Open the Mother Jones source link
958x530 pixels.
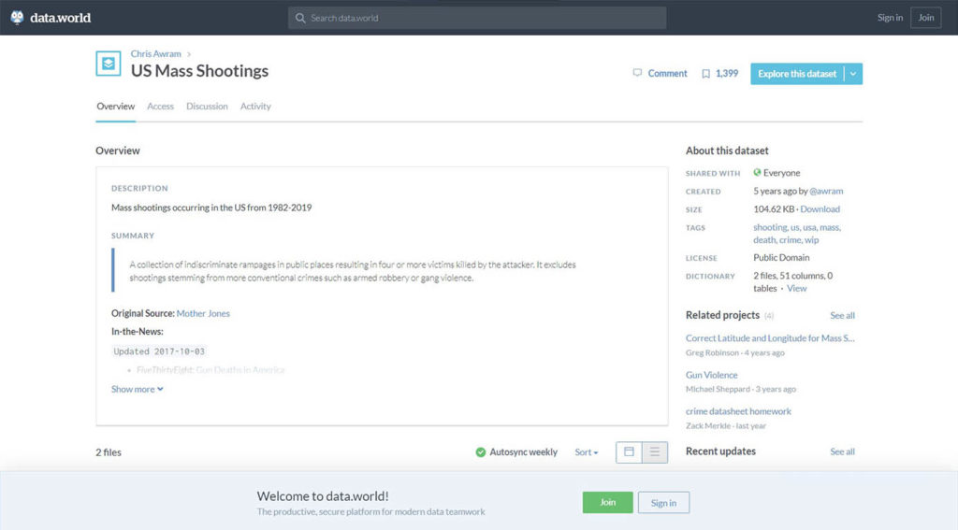coord(203,313)
